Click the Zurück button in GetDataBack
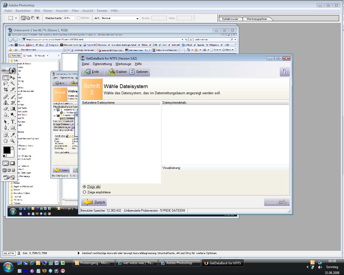344x275 pixels. tap(94, 202)
